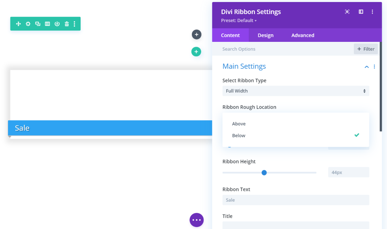Viewport: 387px width, 229px height.
Task: Open Divi Ribbon Settings more options
Action: click(x=372, y=12)
